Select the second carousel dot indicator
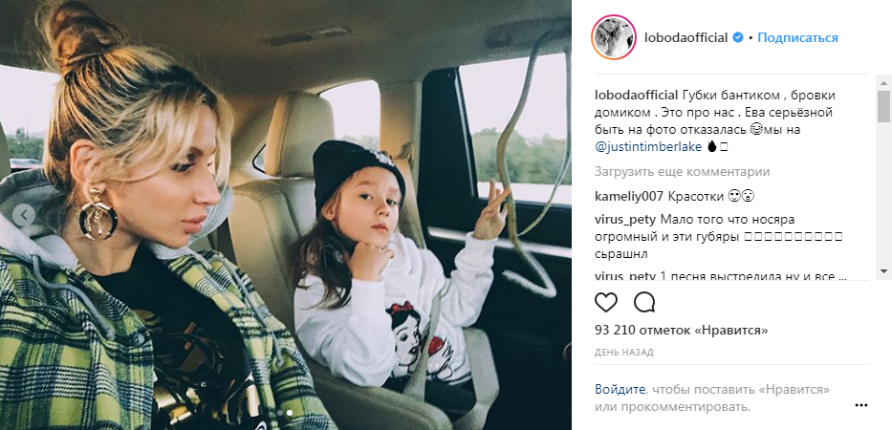 [x=290, y=413]
